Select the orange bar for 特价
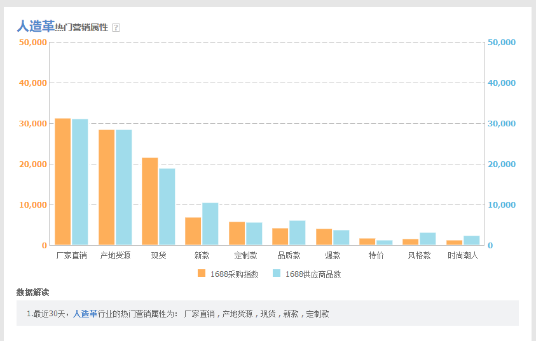 pyautogui.click(x=367, y=242)
